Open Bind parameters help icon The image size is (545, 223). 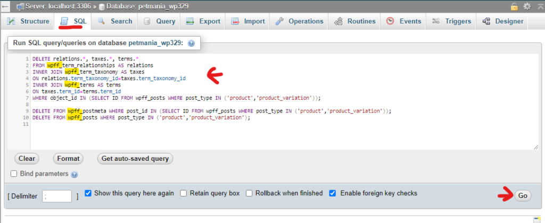click(74, 175)
